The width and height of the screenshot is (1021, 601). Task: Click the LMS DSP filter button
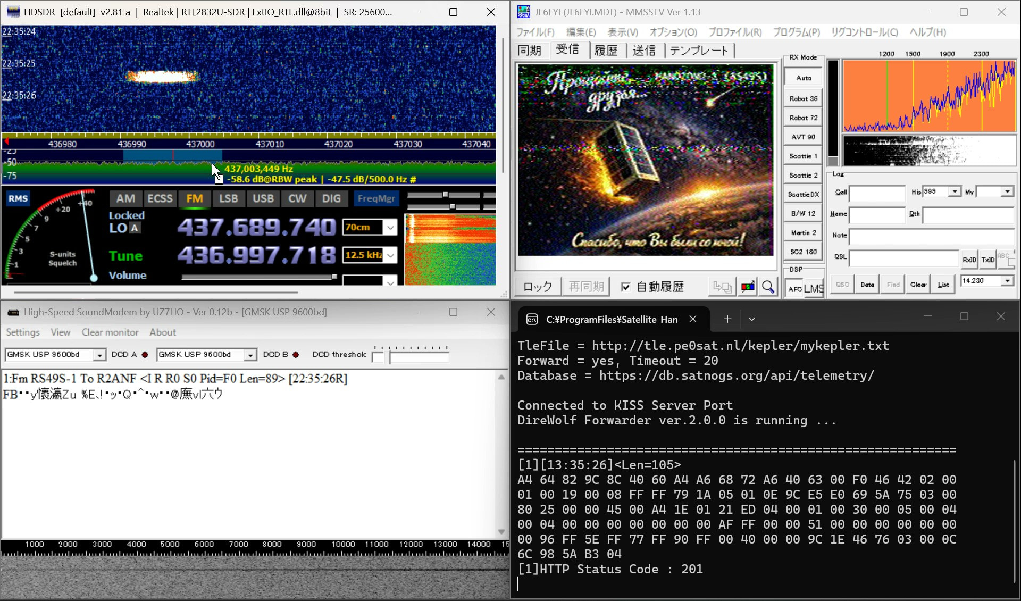tap(814, 289)
